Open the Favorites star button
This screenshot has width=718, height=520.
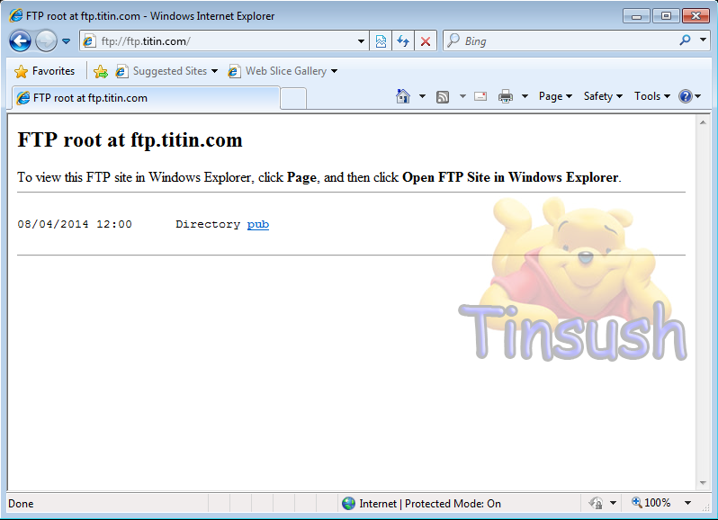click(44, 71)
